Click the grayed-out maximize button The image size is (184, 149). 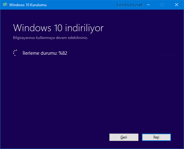point(162,5)
